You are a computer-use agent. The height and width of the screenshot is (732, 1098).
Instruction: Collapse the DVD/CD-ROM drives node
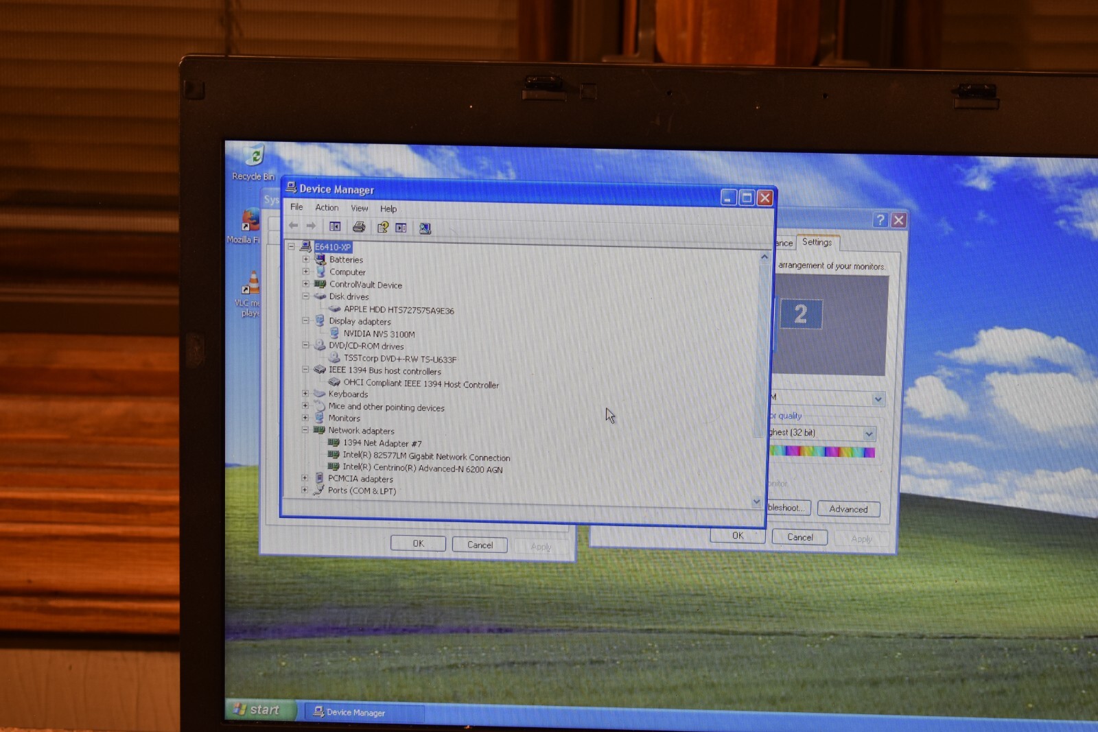tap(305, 345)
